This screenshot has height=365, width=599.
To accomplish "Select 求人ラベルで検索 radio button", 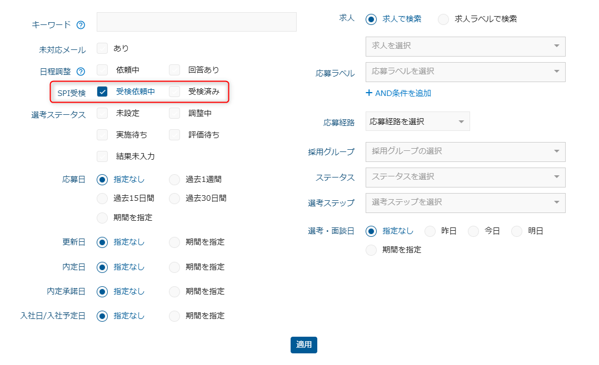I will (443, 19).
